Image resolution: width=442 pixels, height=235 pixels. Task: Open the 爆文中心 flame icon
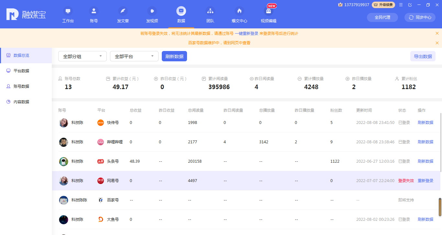click(239, 11)
